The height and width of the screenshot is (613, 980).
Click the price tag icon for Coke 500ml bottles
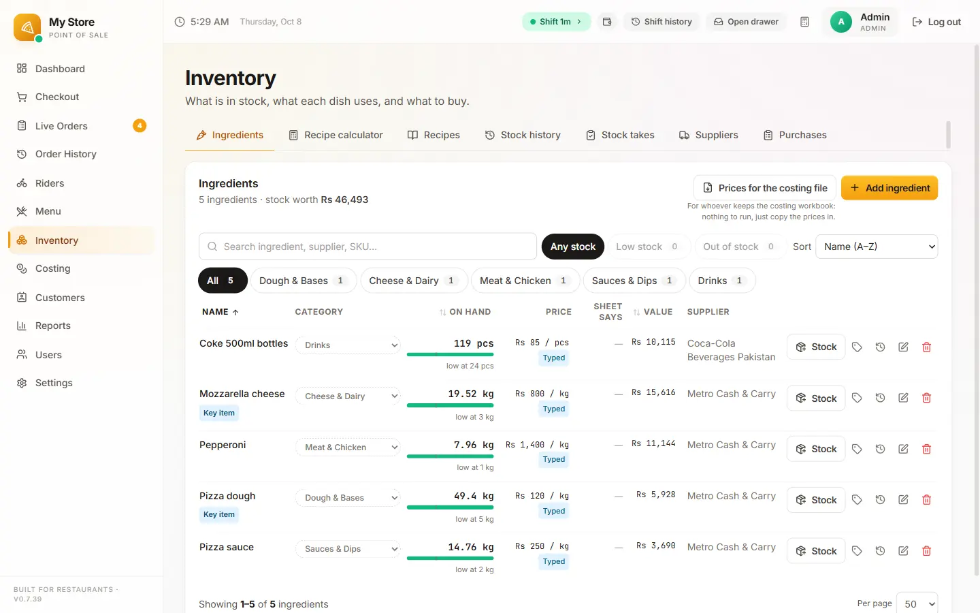click(x=857, y=347)
